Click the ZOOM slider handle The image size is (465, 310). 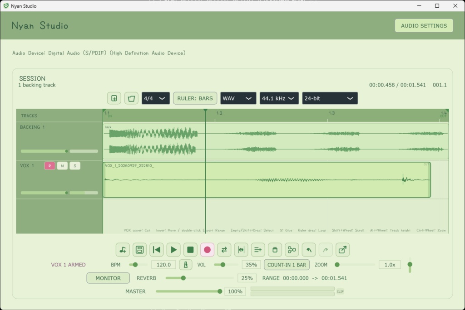(337, 265)
